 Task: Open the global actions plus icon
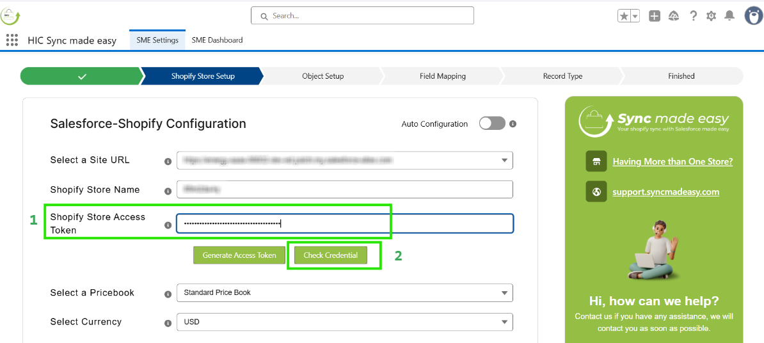pyautogui.click(x=654, y=17)
